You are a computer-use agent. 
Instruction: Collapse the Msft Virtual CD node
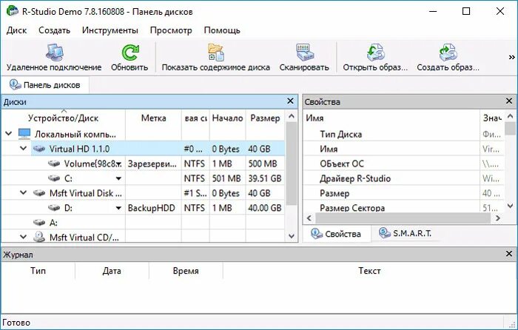click(x=23, y=237)
